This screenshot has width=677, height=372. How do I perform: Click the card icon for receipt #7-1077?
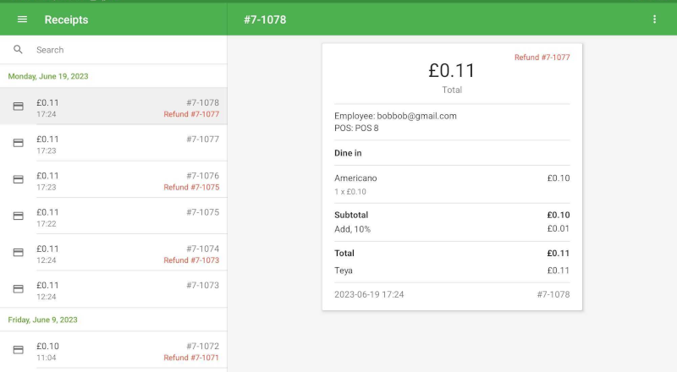click(x=18, y=143)
